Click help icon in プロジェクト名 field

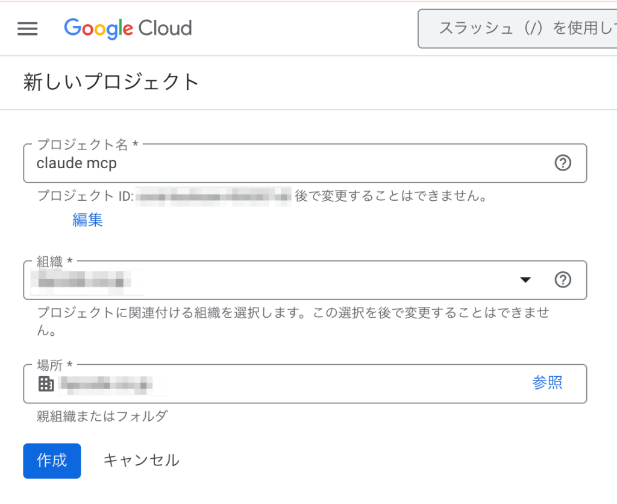coord(562,163)
